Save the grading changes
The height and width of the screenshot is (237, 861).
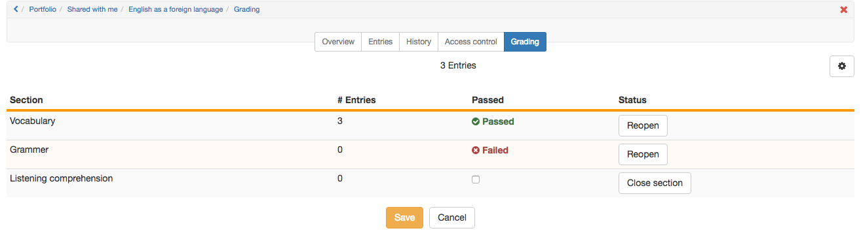click(x=404, y=217)
